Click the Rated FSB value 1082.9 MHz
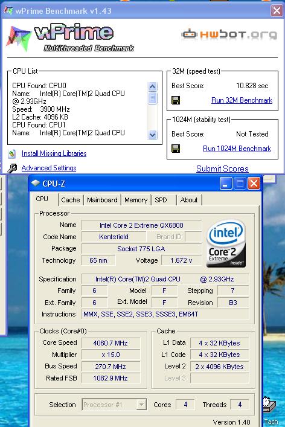Viewport: 285px width, 427px height. [110, 378]
